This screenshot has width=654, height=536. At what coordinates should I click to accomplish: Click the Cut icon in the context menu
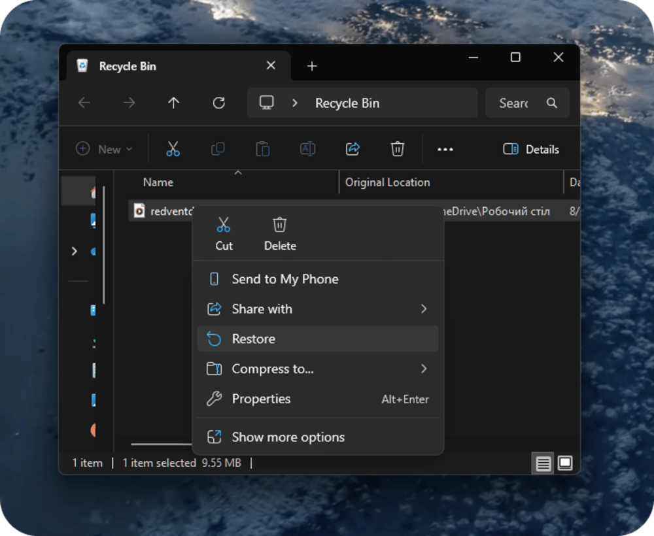pos(224,226)
